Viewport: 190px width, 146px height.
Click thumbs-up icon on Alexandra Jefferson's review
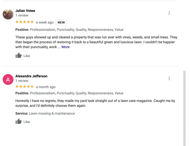(19, 122)
